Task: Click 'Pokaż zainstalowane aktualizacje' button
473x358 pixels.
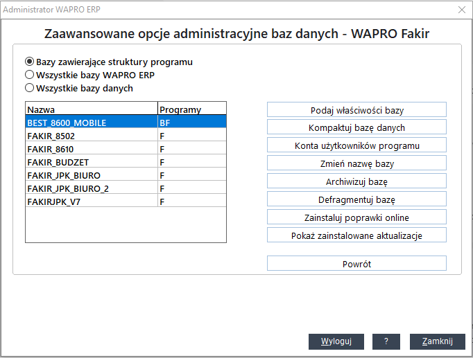Action: pyautogui.click(x=356, y=235)
